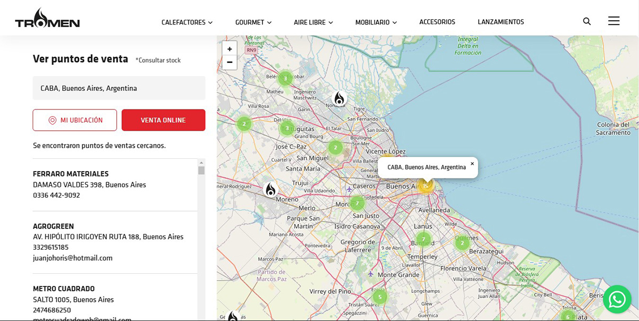Open cluster 7 near Banfield
Screen dimensions: 639x321
pos(423,239)
